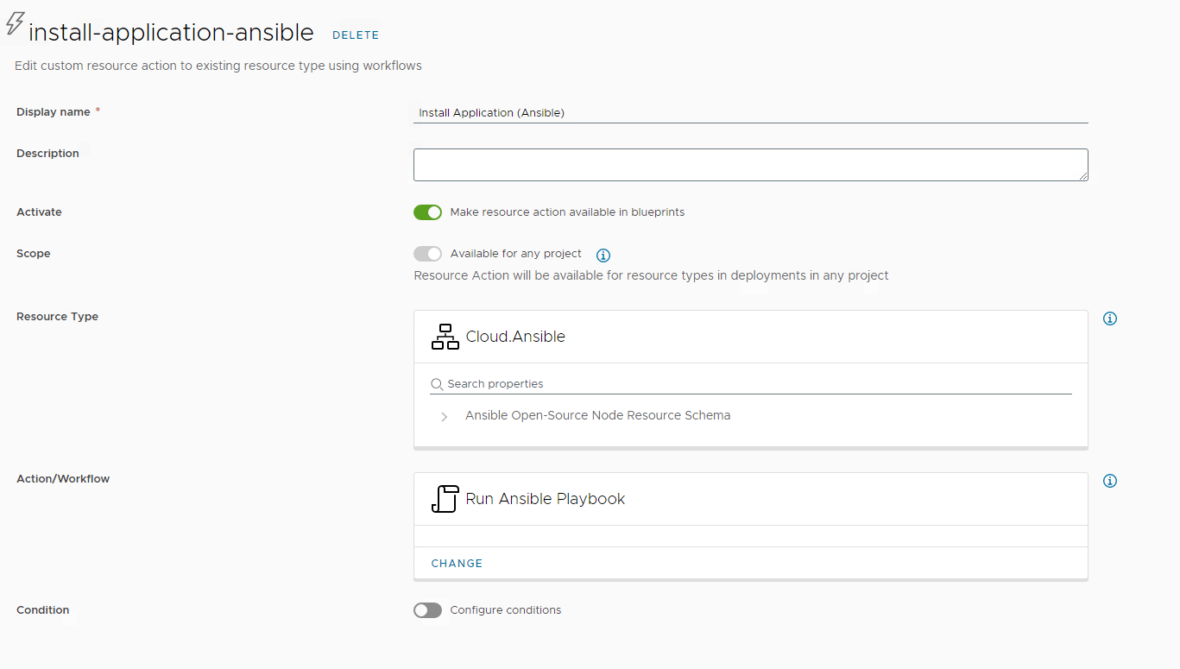Viewport: 1180px width, 669px height.
Task: Click the Run Ansible Playbook workflow icon
Action: 445,499
